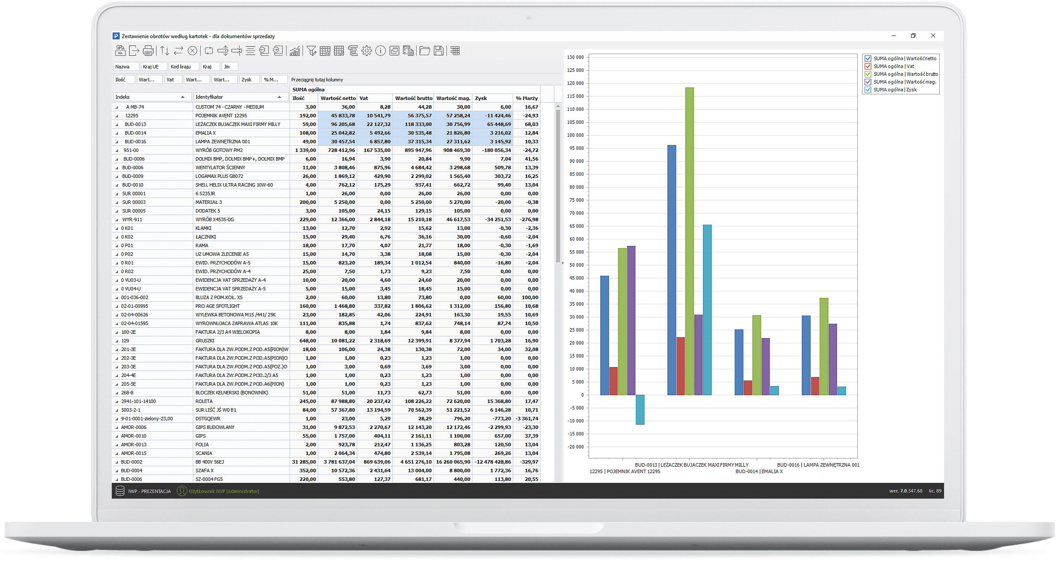This screenshot has height=577, width=1061.
Task: Click the Kraj UE field chip
Action: click(x=154, y=67)
